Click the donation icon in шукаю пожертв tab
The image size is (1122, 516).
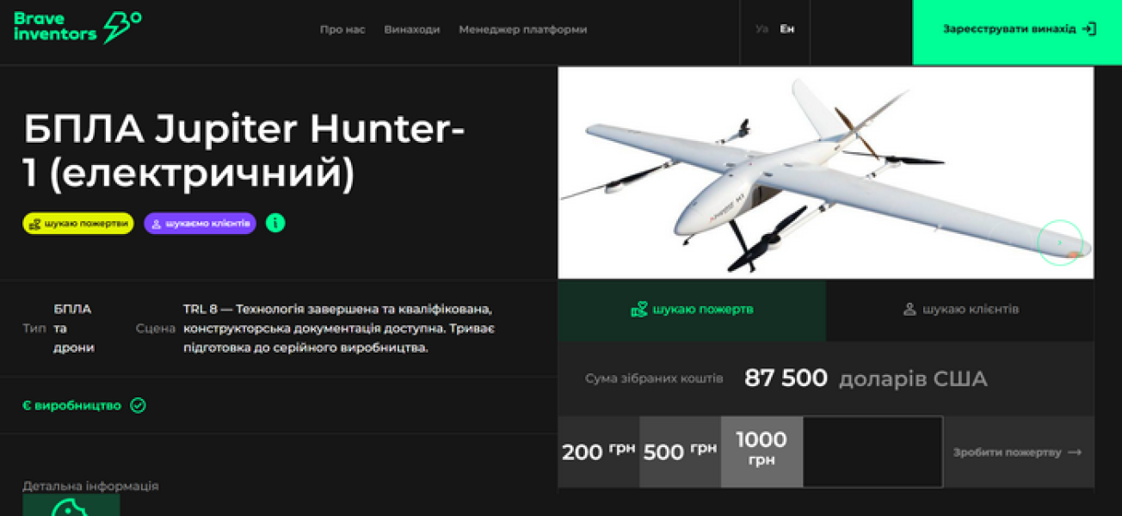click(639, 310)
